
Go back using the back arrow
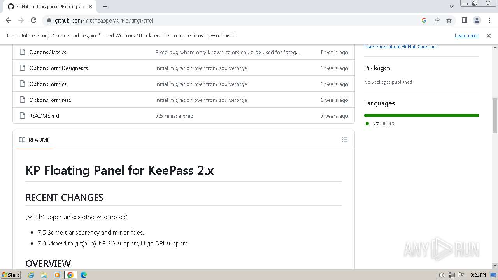(9, 20)
